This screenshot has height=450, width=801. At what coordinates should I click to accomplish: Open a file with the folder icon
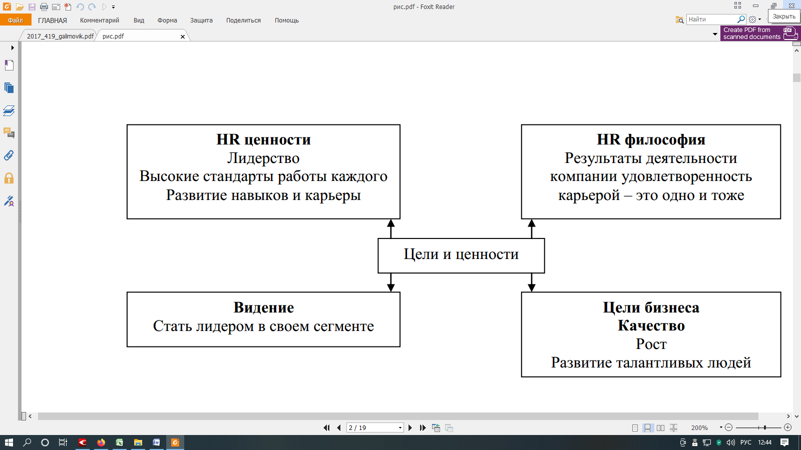pos(20,7)
